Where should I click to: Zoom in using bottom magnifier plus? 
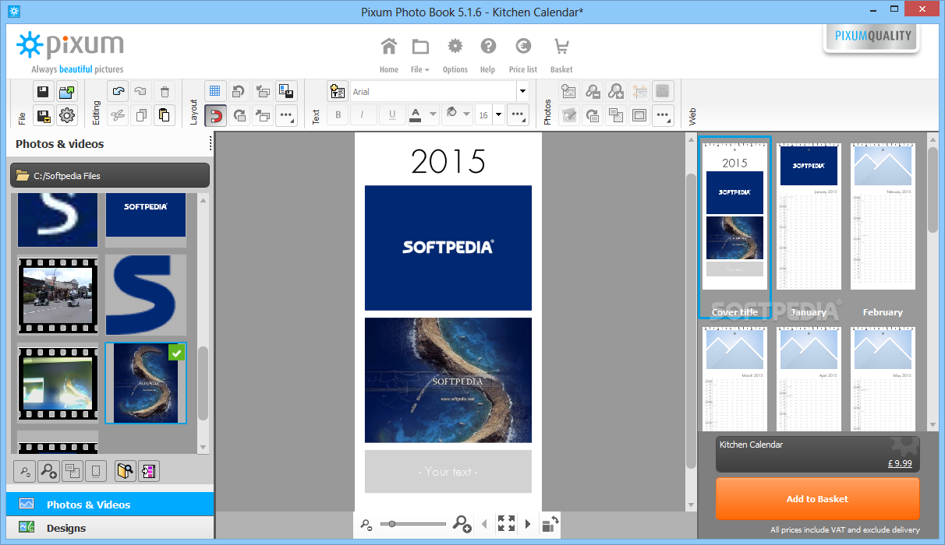pyautogui.click(x=462, y=524)
